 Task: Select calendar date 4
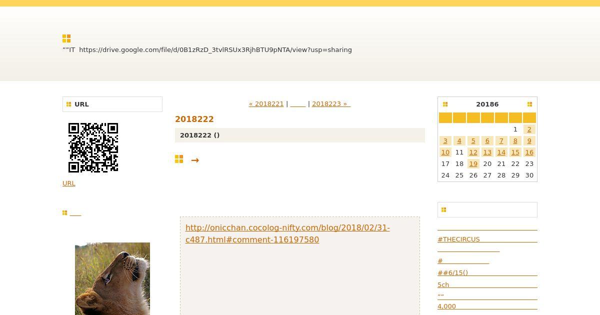point(459,141)
